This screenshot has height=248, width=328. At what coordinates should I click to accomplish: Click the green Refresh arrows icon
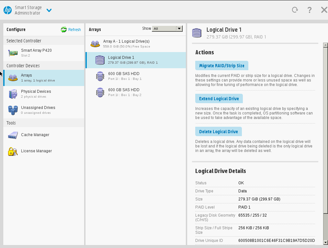click(63, 29)
